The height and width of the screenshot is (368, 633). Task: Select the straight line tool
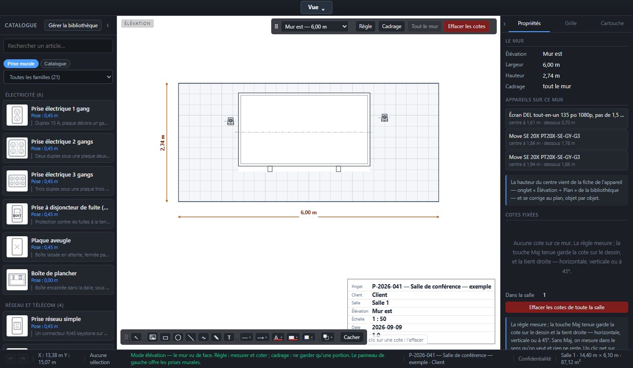tap(191, 337)
